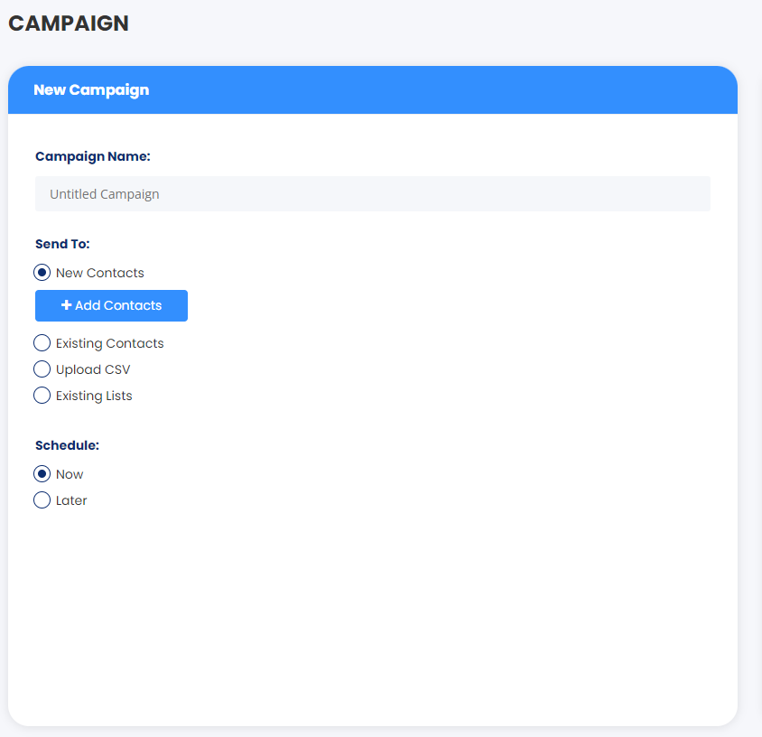This screenshot has width=762, height=737.
Task: Click the Now label text
Action: pyautogui.click(x=70, y=474)
